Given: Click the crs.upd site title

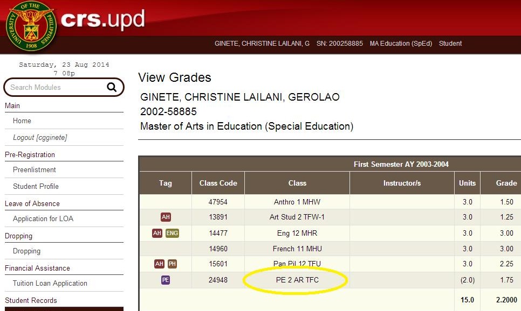Looking at the screenshot, I should [102, 20].
